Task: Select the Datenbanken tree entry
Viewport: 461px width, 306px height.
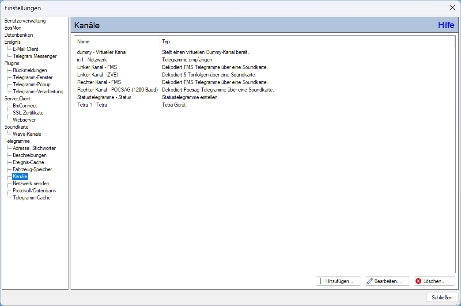Action: pyautogui.click(x=19, y=35)
